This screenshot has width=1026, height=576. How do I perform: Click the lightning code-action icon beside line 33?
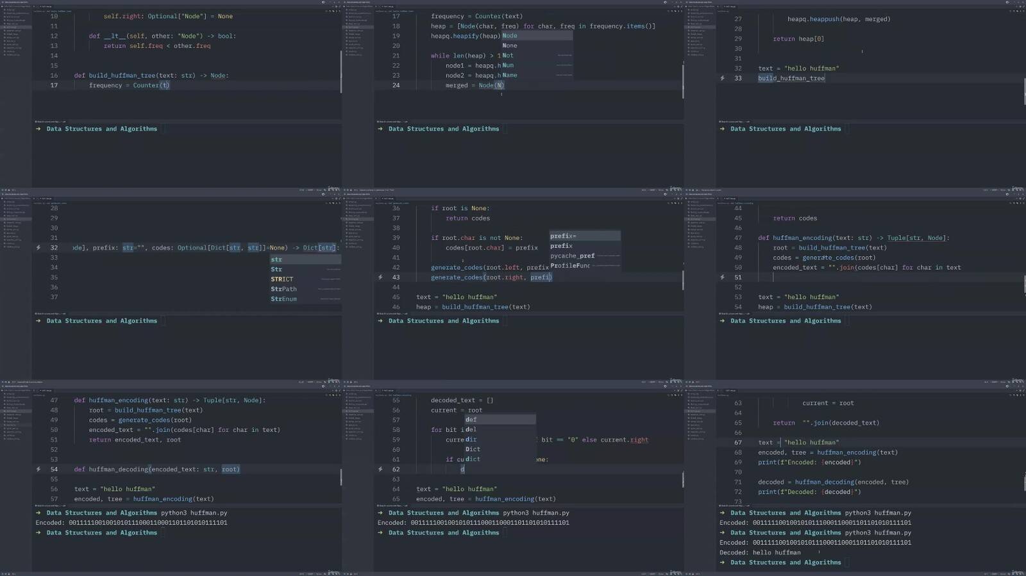(723, 78)
